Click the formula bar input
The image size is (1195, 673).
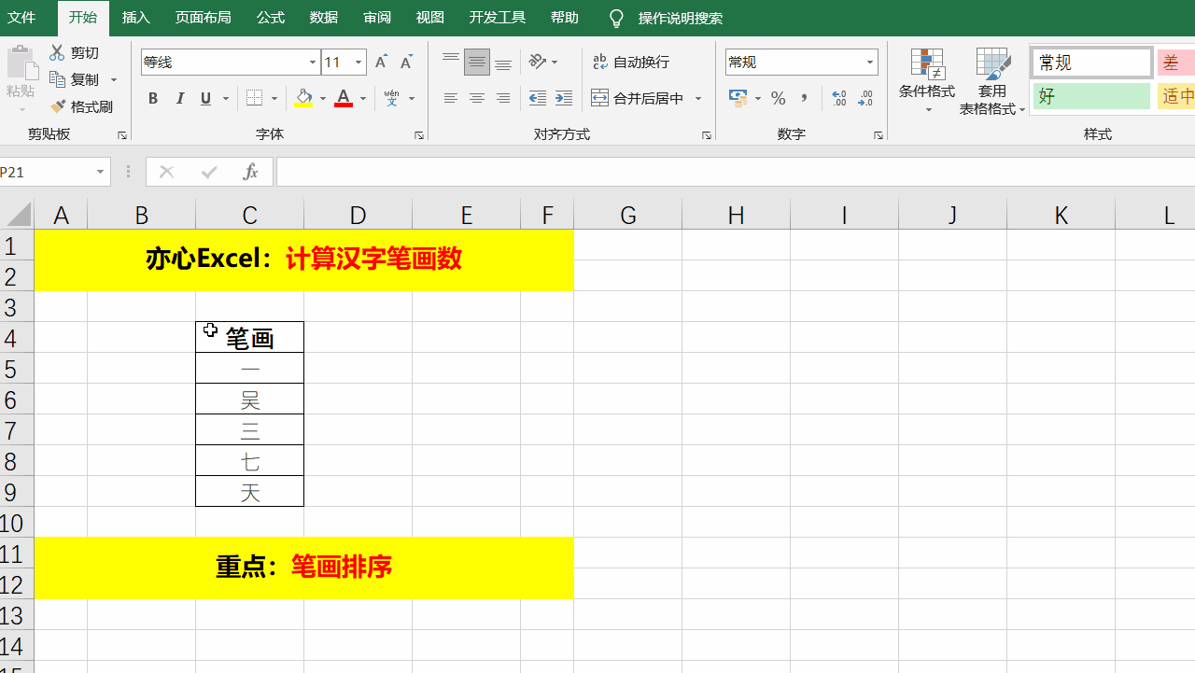[736, 172]
